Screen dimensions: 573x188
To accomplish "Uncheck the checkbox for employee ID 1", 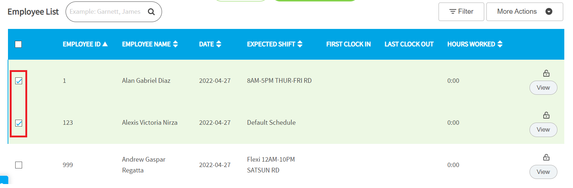I will coord(19,81).
